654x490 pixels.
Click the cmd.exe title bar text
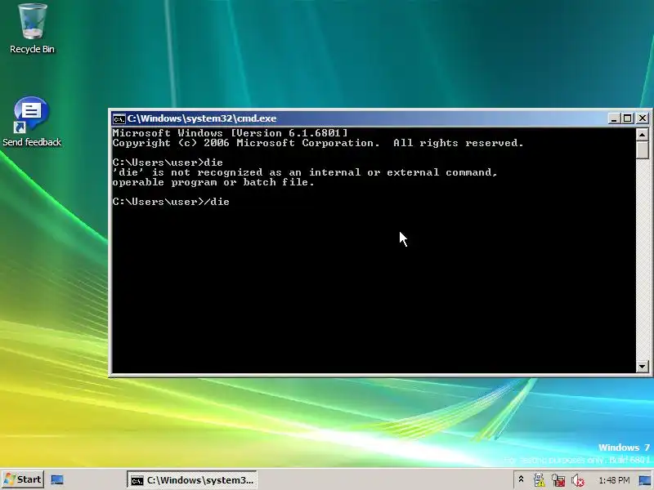click(202, 118)
